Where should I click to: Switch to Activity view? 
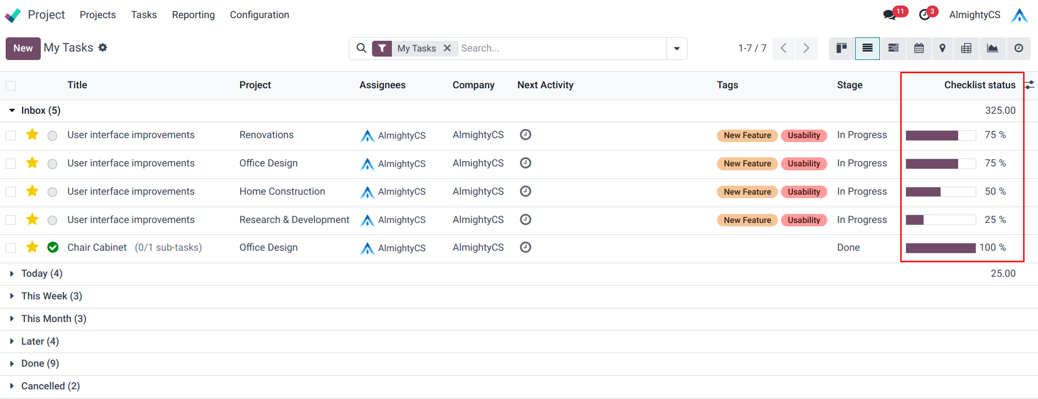[x=1018, y=48]
